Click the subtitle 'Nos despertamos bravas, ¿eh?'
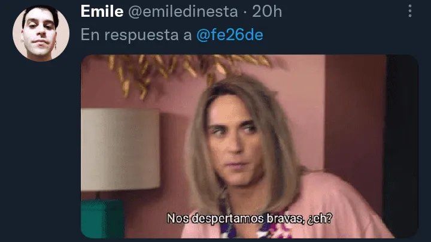 (x=249, y=219)
